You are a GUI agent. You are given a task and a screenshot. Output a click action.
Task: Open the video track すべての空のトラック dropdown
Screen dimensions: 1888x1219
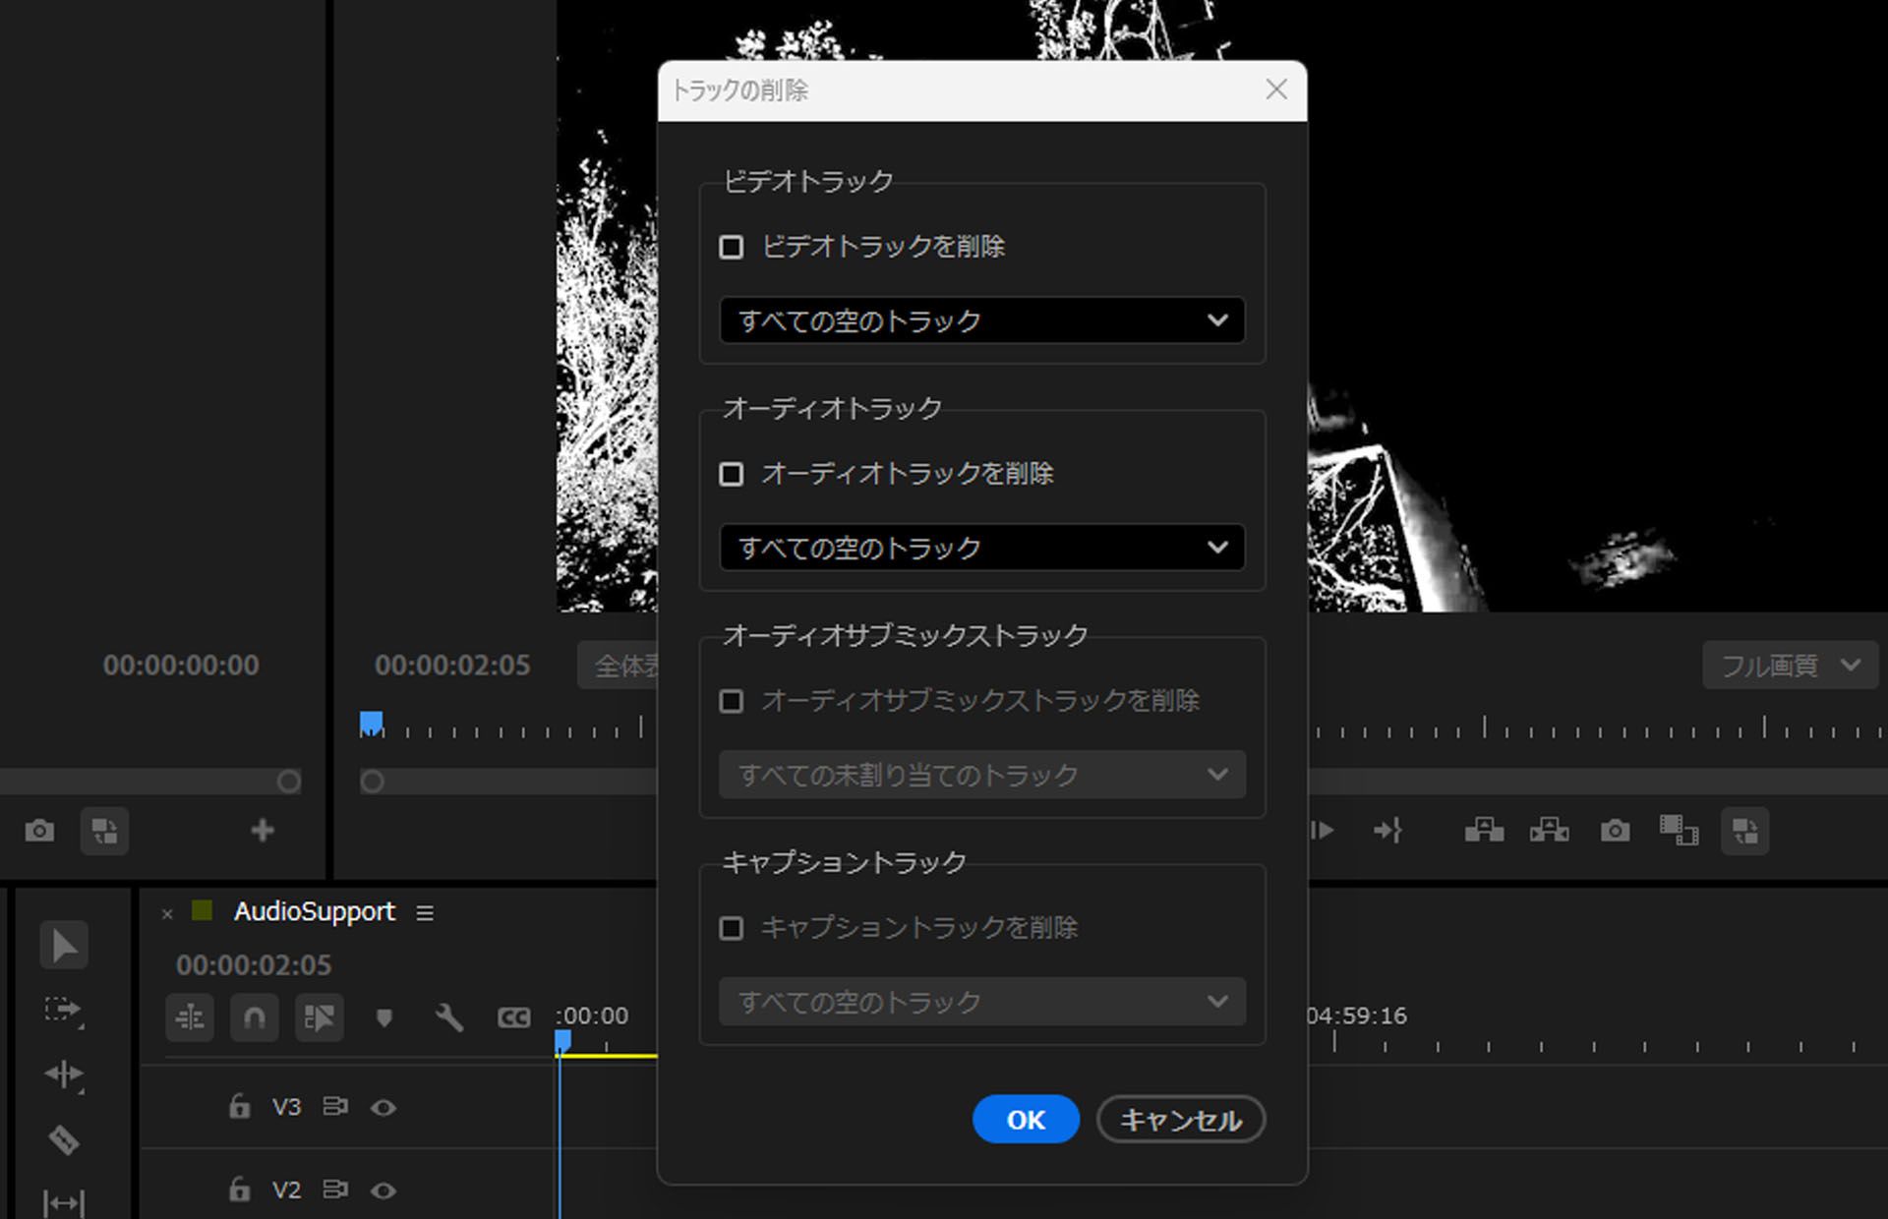pos(981,320)
